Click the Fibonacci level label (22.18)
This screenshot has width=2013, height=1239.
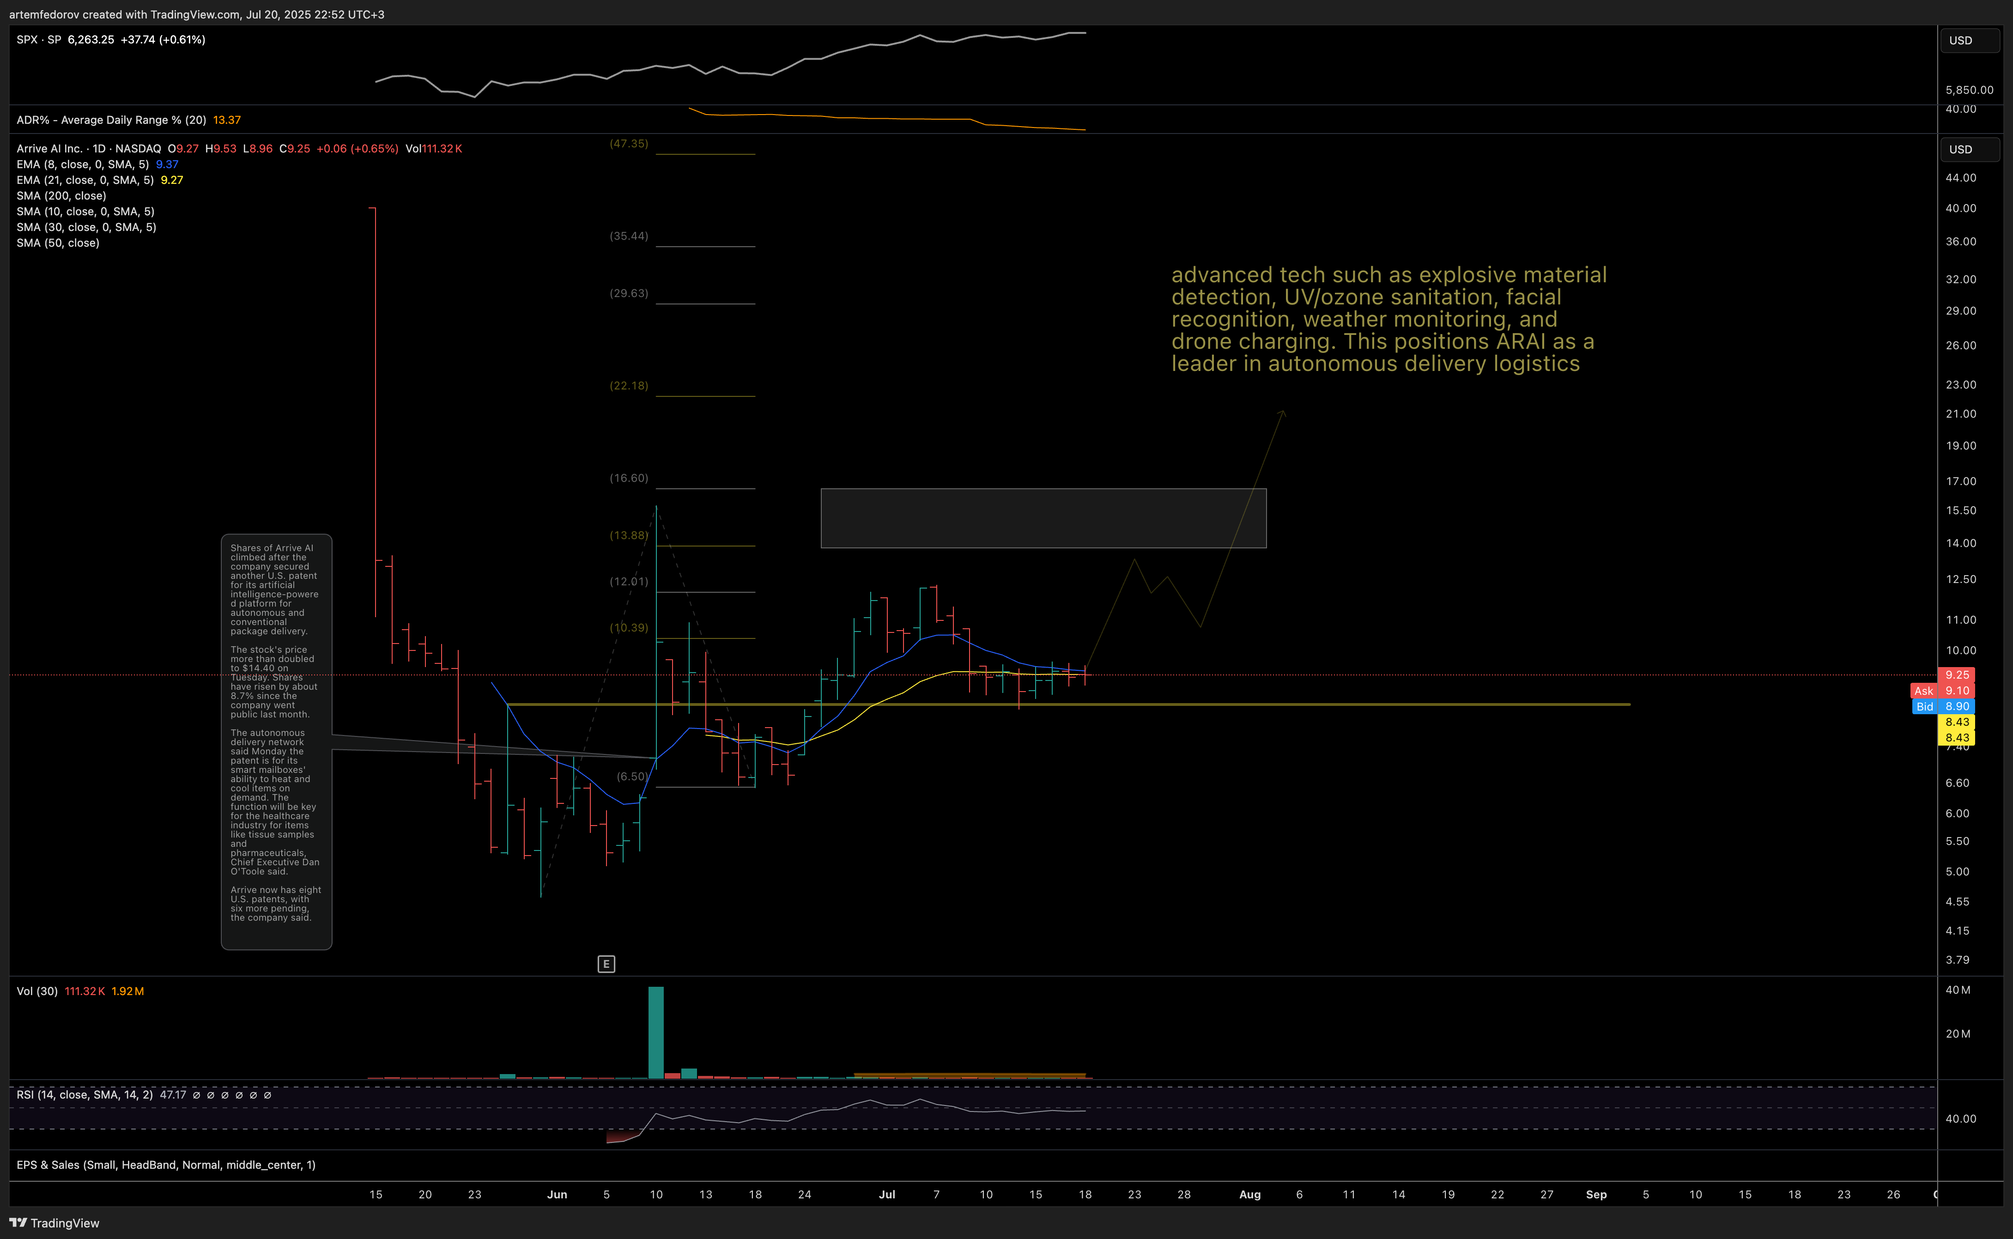point(629,385)
